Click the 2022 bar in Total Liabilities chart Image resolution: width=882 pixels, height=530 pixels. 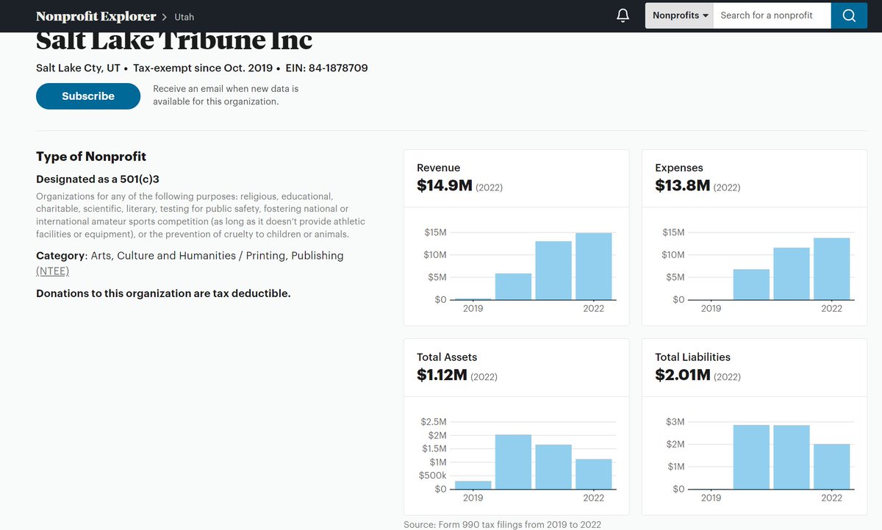point(832,465)
